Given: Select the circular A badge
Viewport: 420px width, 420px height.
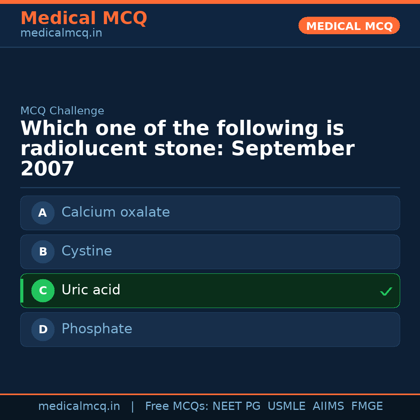Looking at the screenshot, I should click(43, 213).
